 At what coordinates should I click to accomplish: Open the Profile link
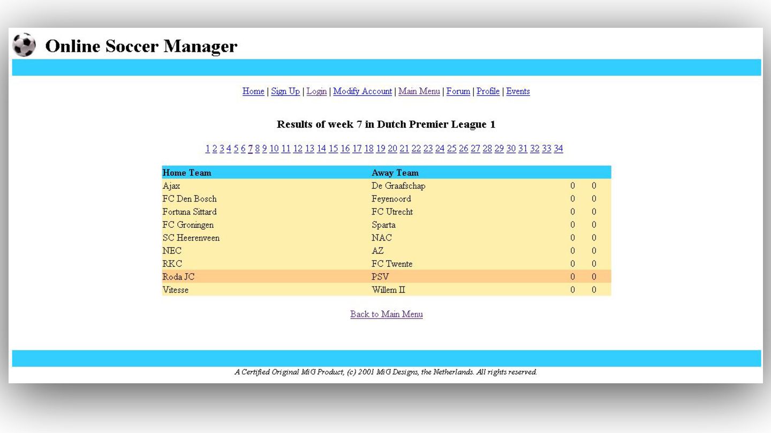click(x=488, y=91)
